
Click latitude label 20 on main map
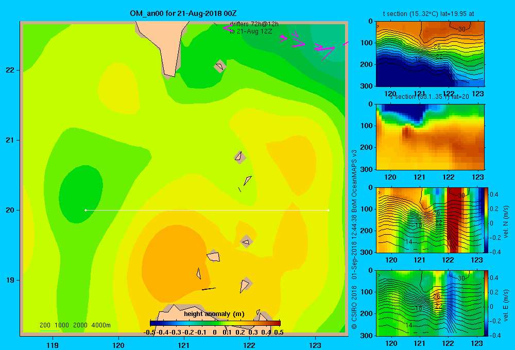[x=10, y=210]
